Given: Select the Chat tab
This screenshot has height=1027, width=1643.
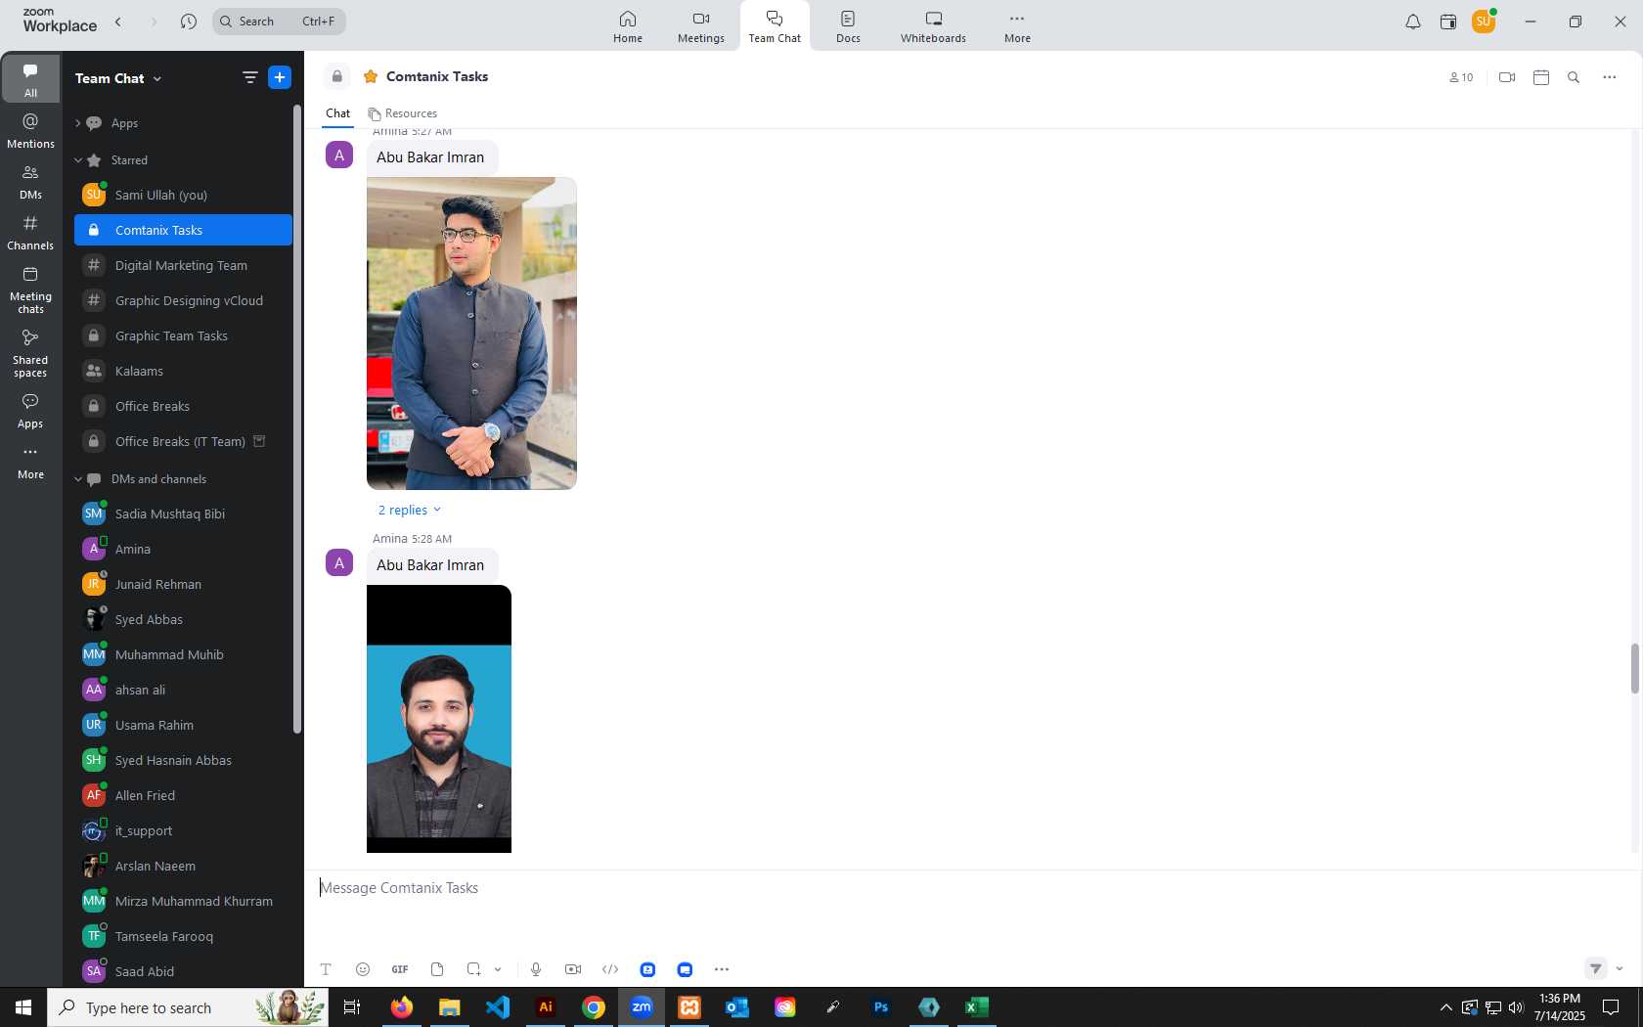Looking at the screenshot, I should [x=337, y=113].
